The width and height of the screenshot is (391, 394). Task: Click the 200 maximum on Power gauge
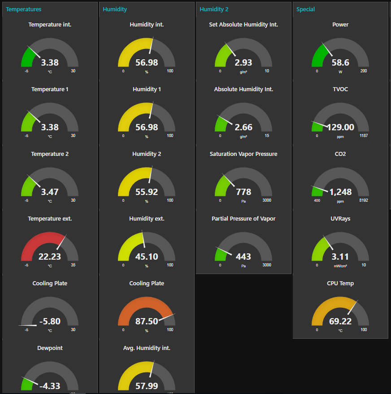coord(364,71)
